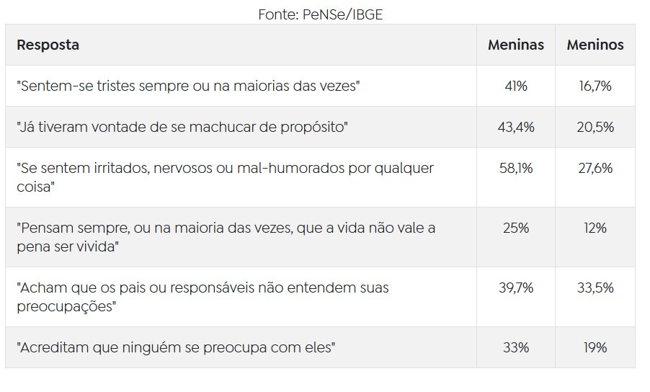Viewport: 650px width, 392px height.
Task: Click the 19% value in last row
Action: pos(595,347)
